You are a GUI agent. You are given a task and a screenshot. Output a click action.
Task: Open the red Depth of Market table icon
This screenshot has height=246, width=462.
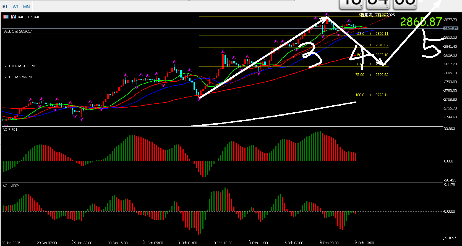(x=6, y=17)
